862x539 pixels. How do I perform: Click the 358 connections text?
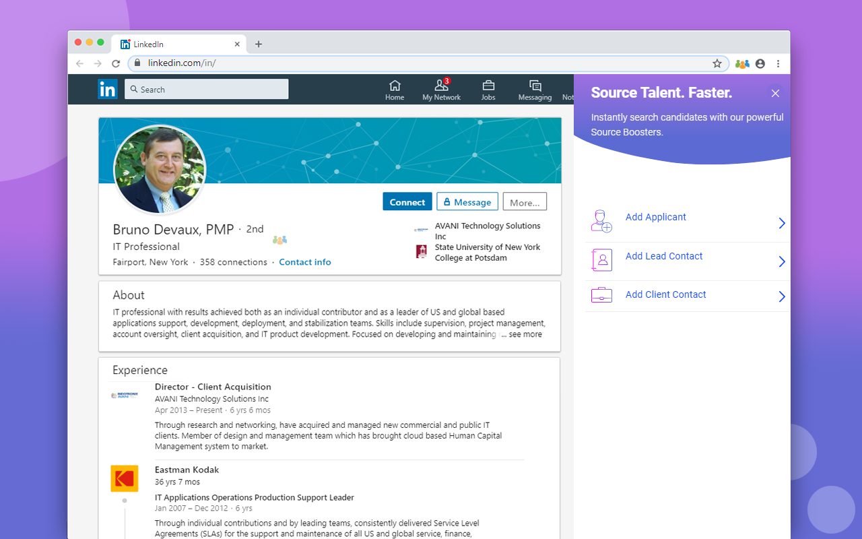pos(234,262)
